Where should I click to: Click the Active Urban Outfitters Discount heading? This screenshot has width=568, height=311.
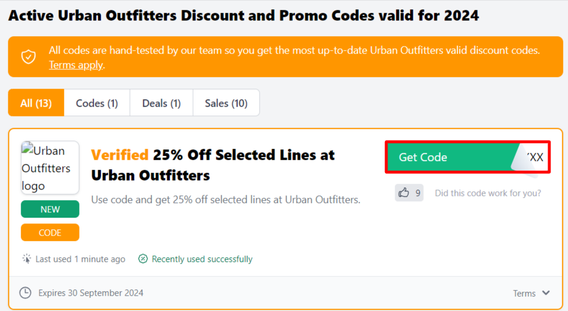point(243,15)
